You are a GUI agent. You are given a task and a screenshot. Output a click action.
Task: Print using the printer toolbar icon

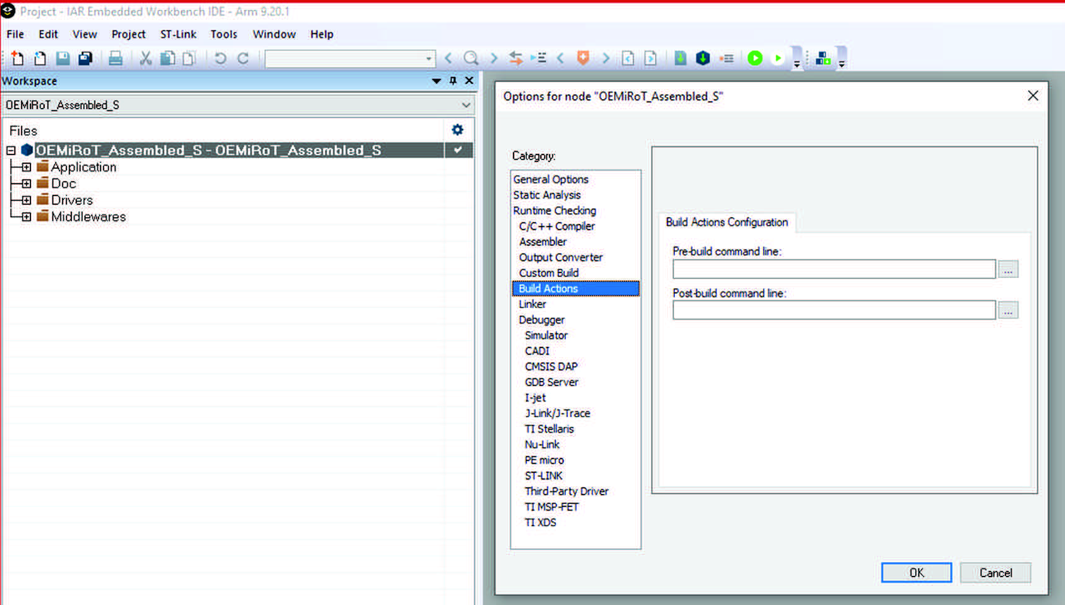point(115,58)
